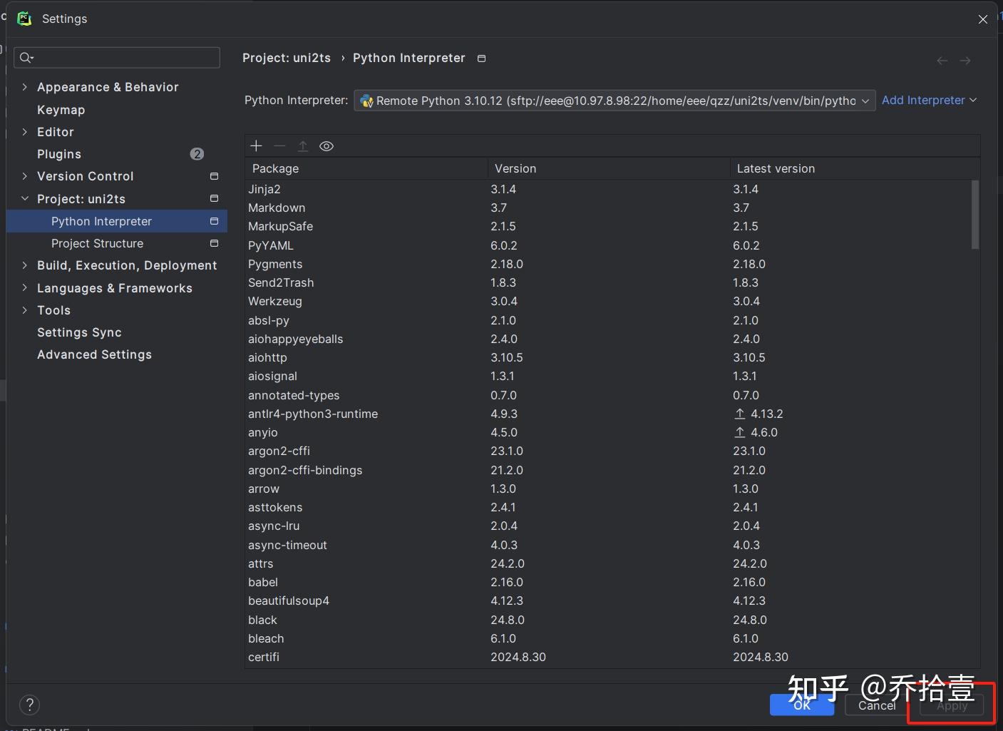Upgrade antlr4-python3-runtime to 4.13.2

click(740, 414)
